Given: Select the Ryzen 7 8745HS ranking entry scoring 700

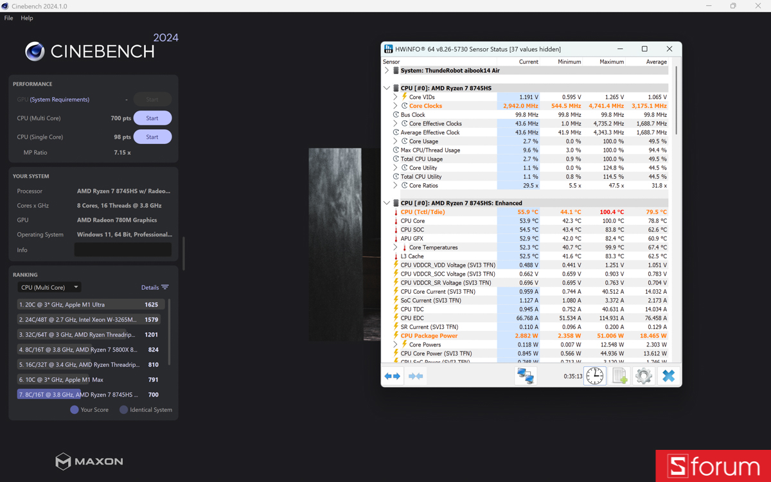Looking at the screenshot, I should [91, 395].
